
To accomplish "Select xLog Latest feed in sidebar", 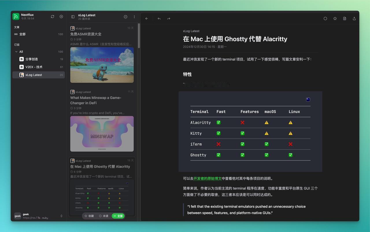I will point(38,75).
